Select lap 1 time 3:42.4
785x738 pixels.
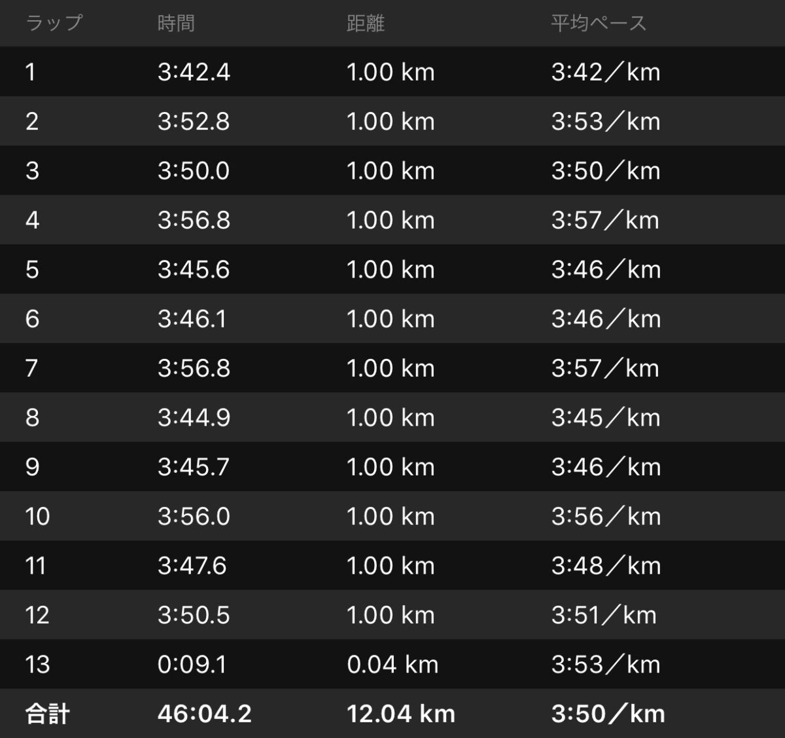(194, 72)
